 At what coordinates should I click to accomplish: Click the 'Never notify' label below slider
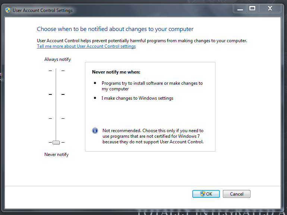point(56,155)
